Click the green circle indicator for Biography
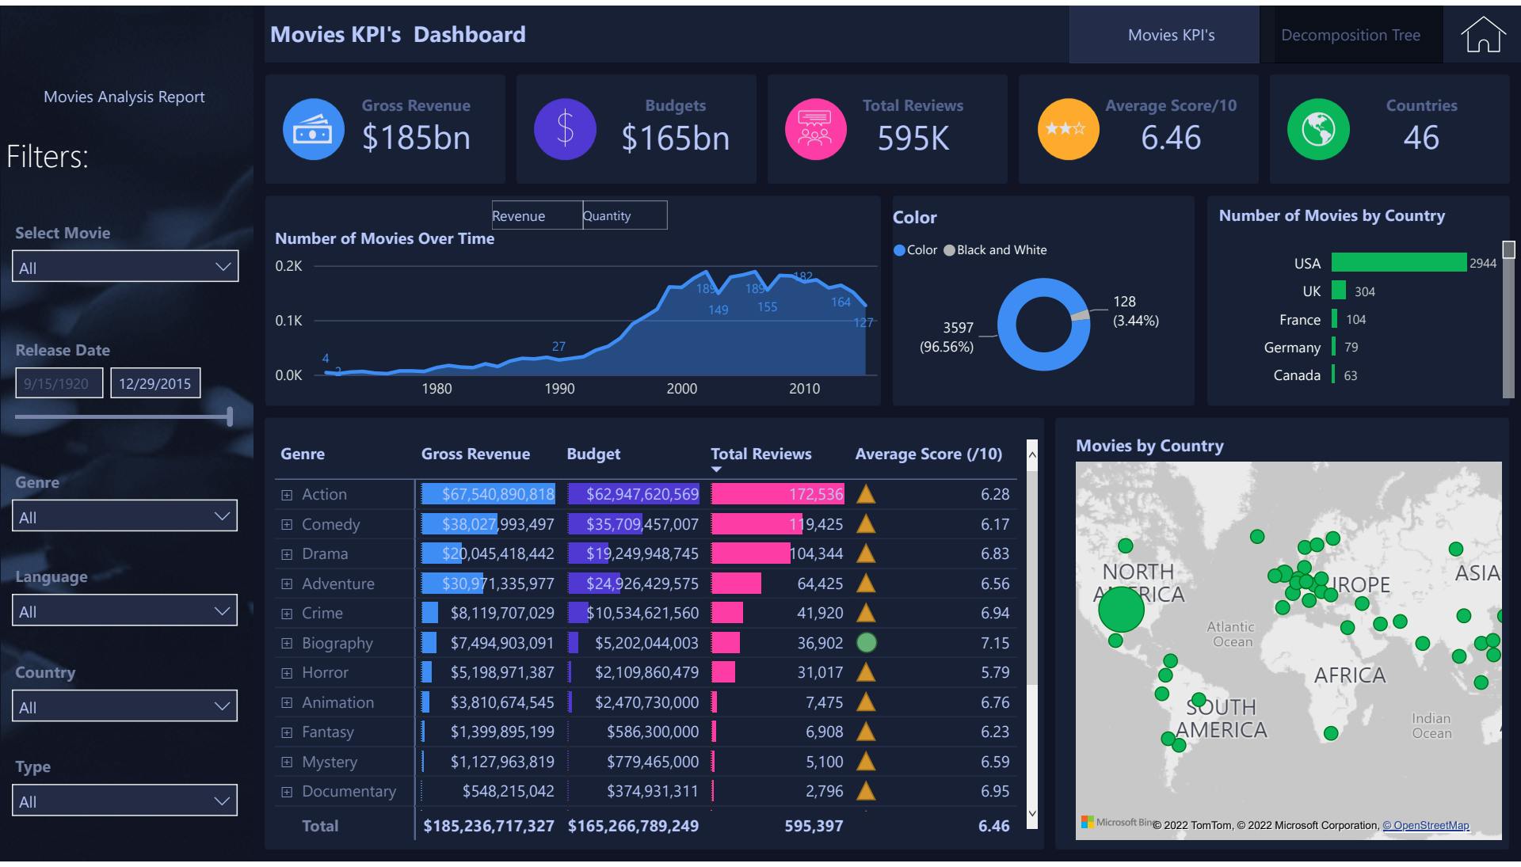This screenshot has height=867, width=1521. (866, 643)
